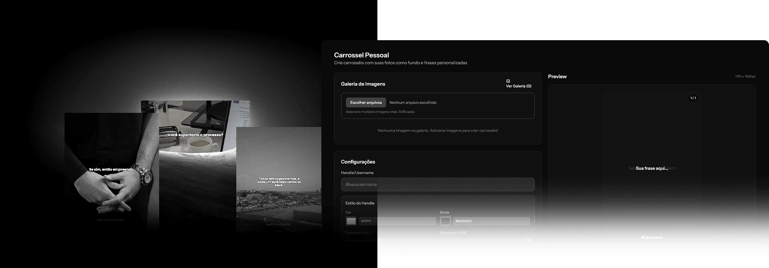Open the Borda black color swatch

coord(446,221)
